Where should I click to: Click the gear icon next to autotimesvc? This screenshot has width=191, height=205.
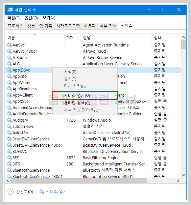pos(9,127)
